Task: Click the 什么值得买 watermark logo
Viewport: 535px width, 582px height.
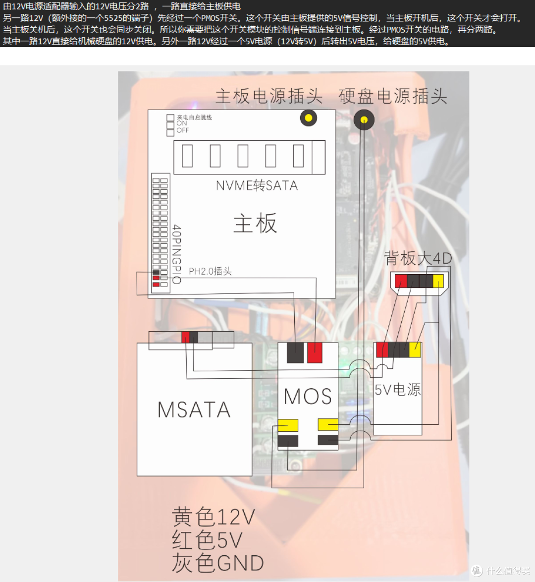Action: [500, 570]
